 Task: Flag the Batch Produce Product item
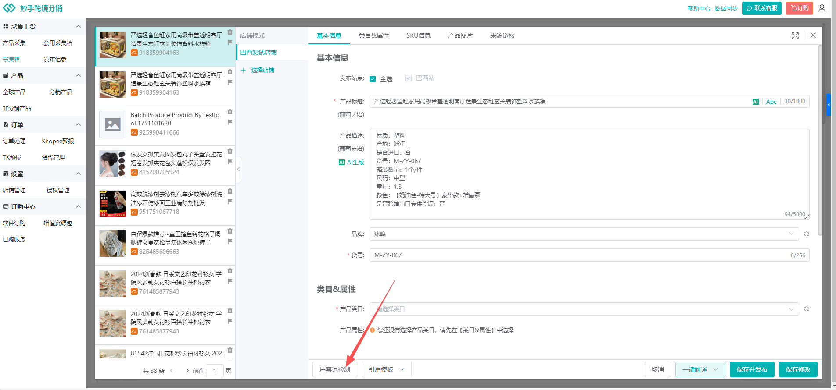click(230, 122)
